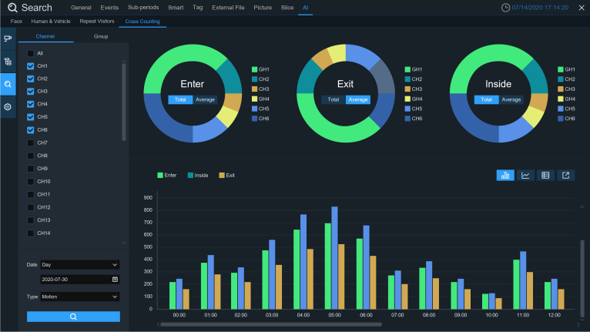The image size is (590, 332).
Task: Switch to the line chart view
Action: click(x=525, y=176)
